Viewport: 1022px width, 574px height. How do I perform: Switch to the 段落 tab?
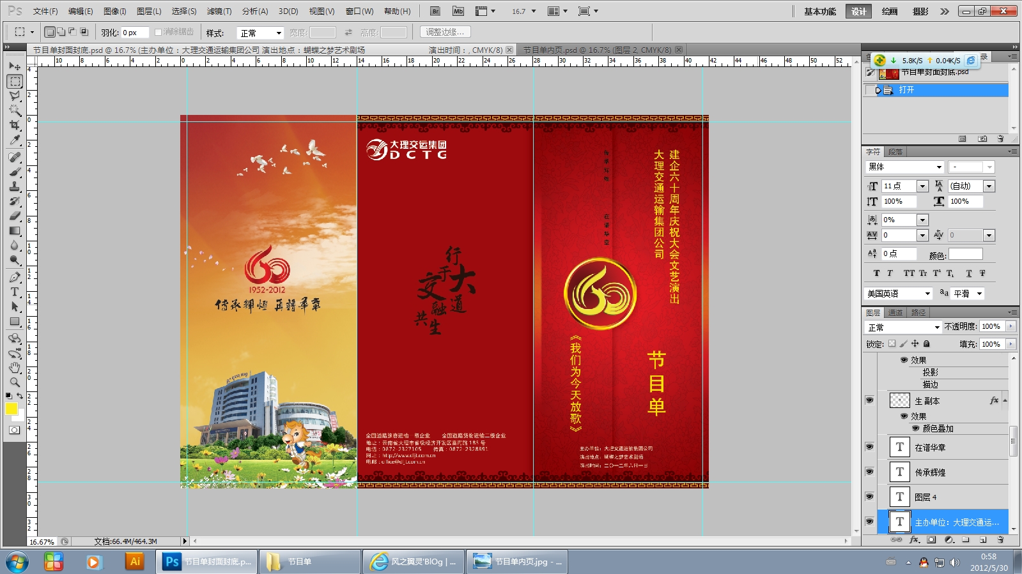tap(895, 152)
